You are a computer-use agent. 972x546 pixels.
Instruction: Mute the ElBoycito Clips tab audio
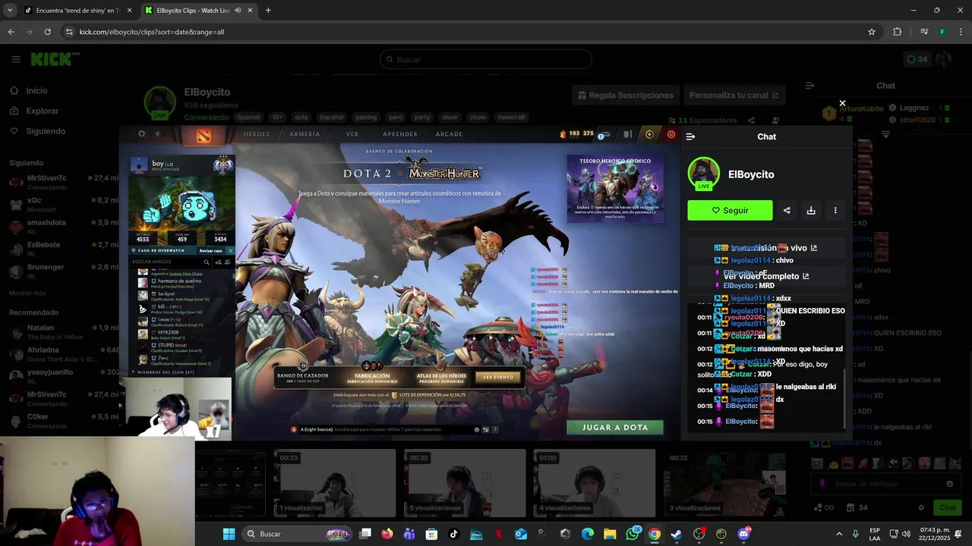click(x=238, y=11)
